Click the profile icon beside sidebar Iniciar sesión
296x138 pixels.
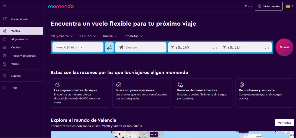[4, 19]
